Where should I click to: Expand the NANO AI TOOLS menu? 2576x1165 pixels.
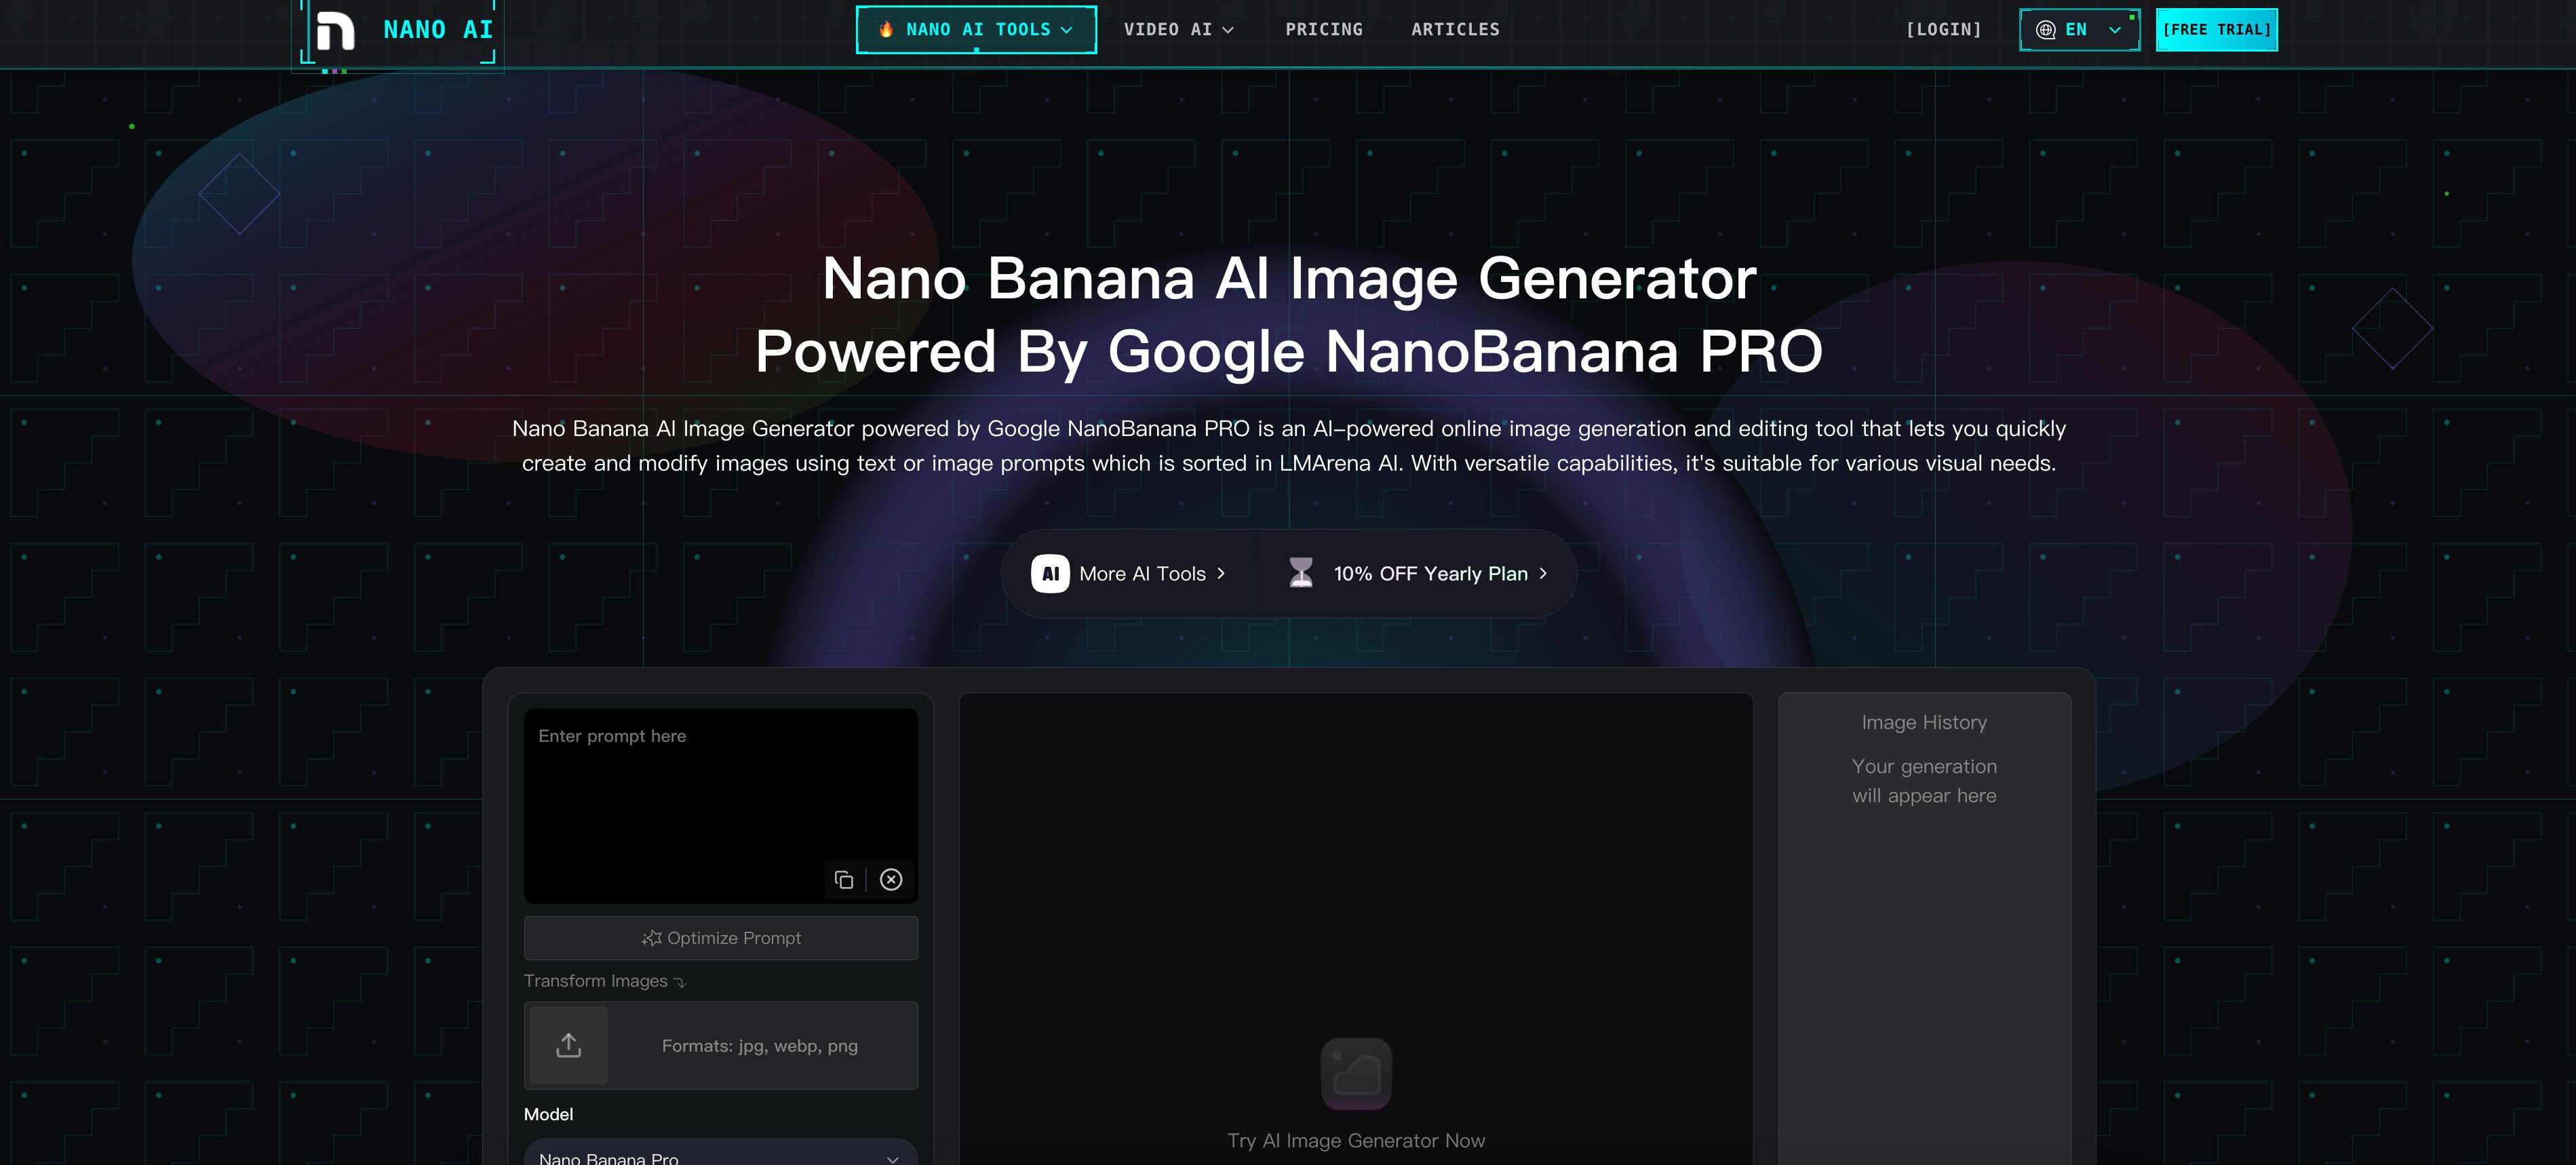(976, 29)
